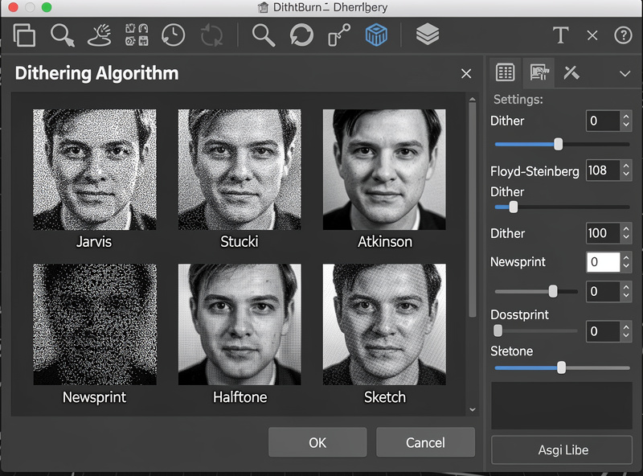The height and width of the screenshot is (476, 643).
Task: Click the Asgi Libe button
Action: (562, 449)
